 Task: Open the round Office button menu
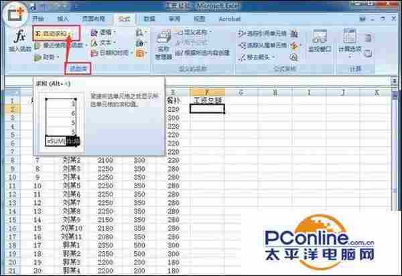click(x=15, y=15)
